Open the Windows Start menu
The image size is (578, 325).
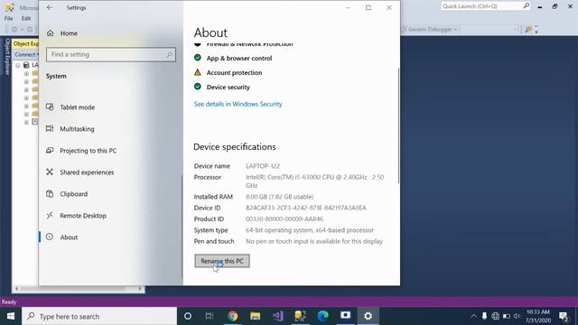11,316
